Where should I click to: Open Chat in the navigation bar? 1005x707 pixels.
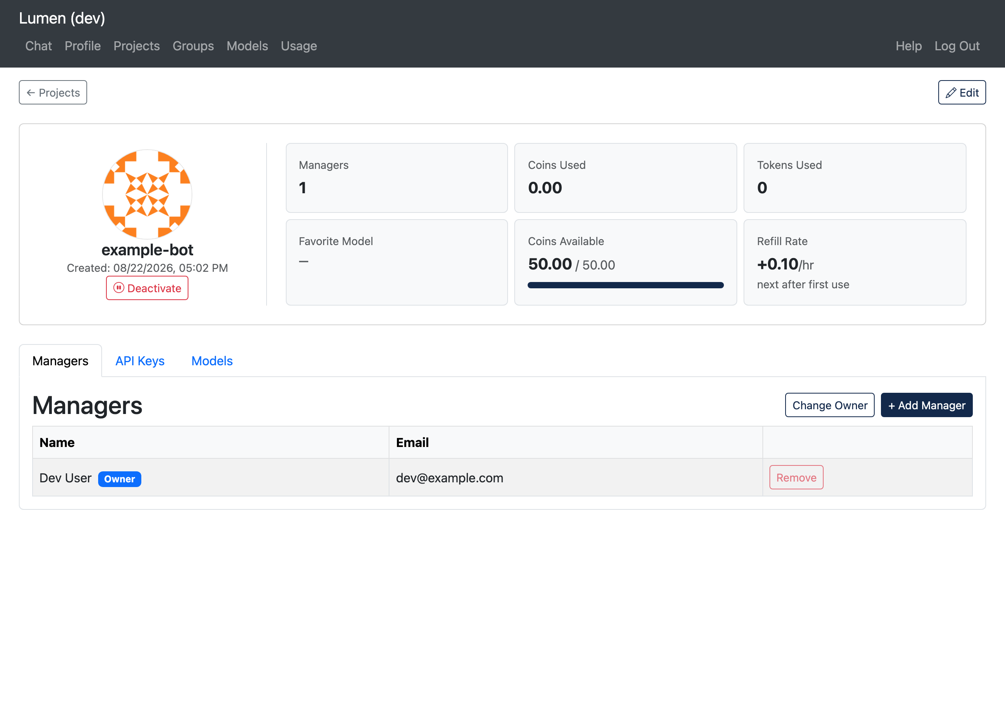pyautogui.click(x=38, y=46)
